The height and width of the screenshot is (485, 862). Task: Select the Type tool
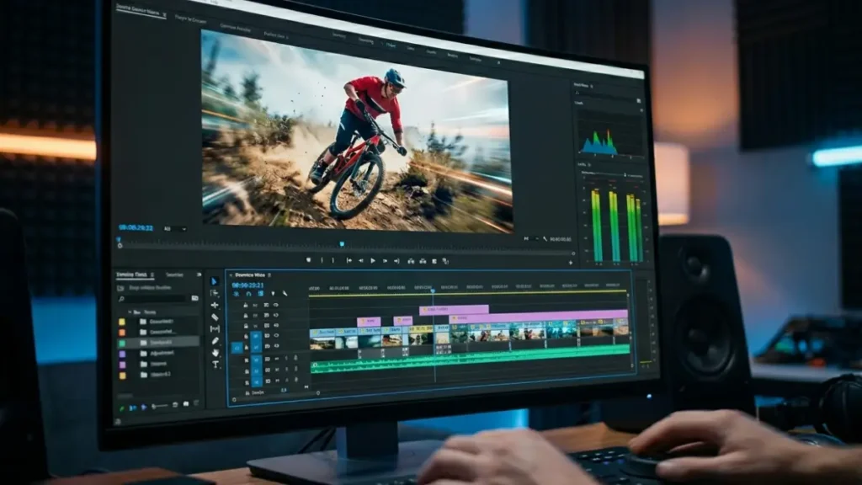point(215,365)
